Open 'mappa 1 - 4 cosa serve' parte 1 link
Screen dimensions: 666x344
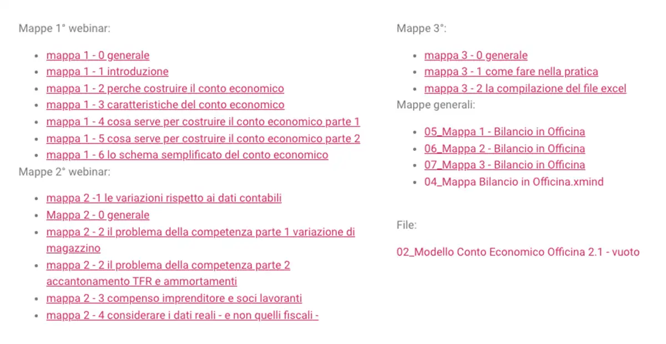click(203, 122)
